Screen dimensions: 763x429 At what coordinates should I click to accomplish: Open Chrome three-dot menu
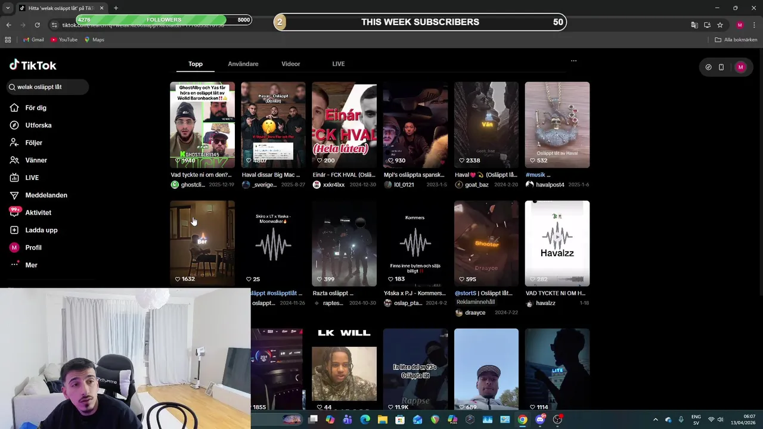point(754,25)
